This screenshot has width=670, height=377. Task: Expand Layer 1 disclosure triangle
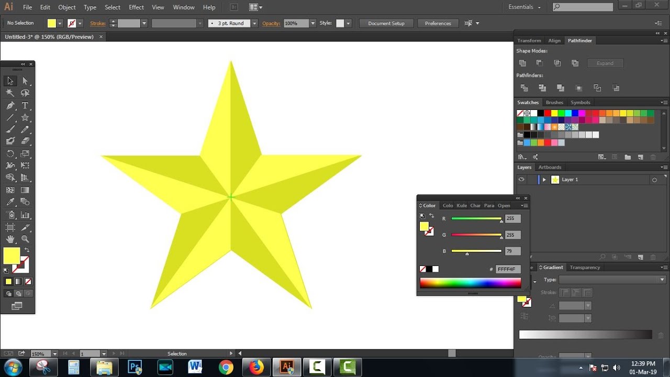tap(544, 180)
